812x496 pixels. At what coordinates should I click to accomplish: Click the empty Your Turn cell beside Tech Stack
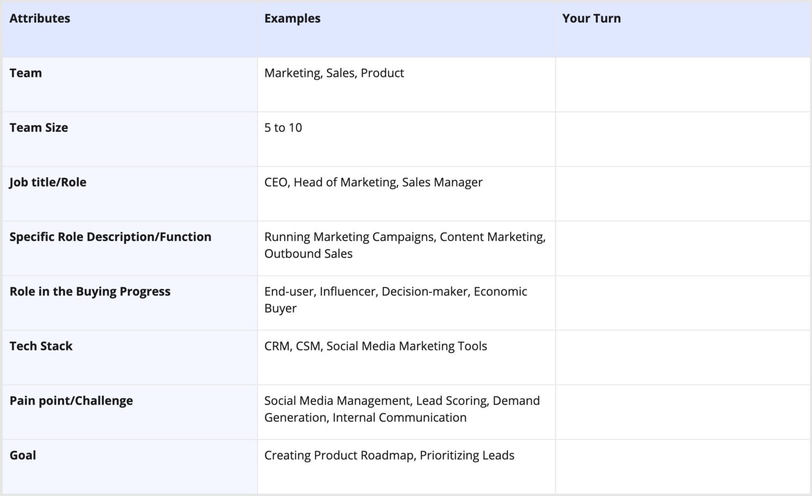click(682, 357)
